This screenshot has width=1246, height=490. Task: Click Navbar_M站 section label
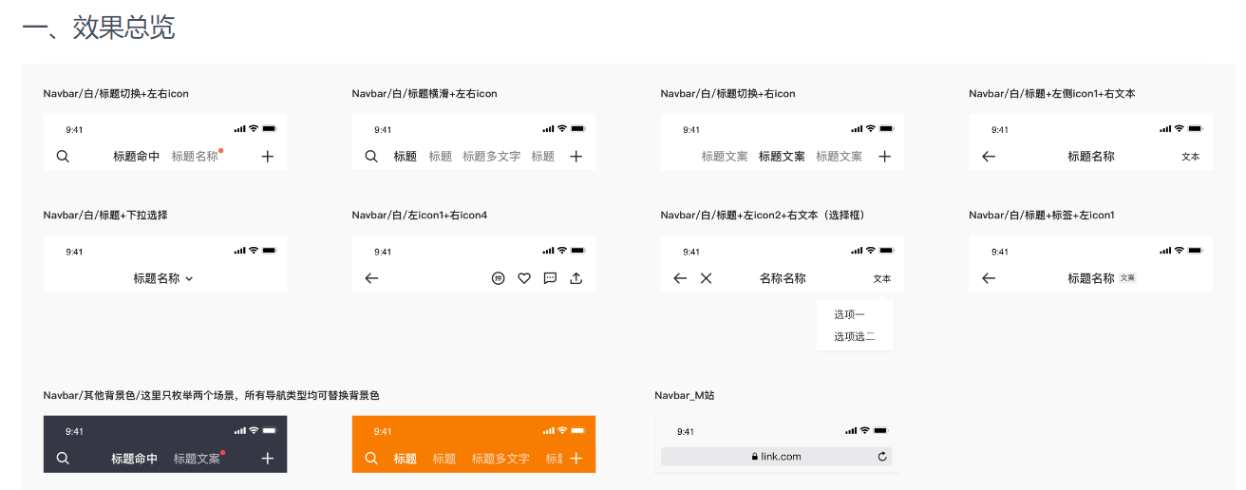pos(685,395)
